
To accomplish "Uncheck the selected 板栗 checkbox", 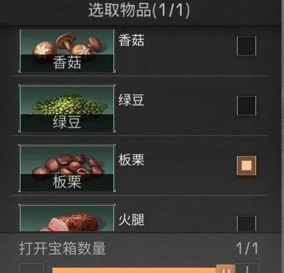I will (x=246, y=165).
